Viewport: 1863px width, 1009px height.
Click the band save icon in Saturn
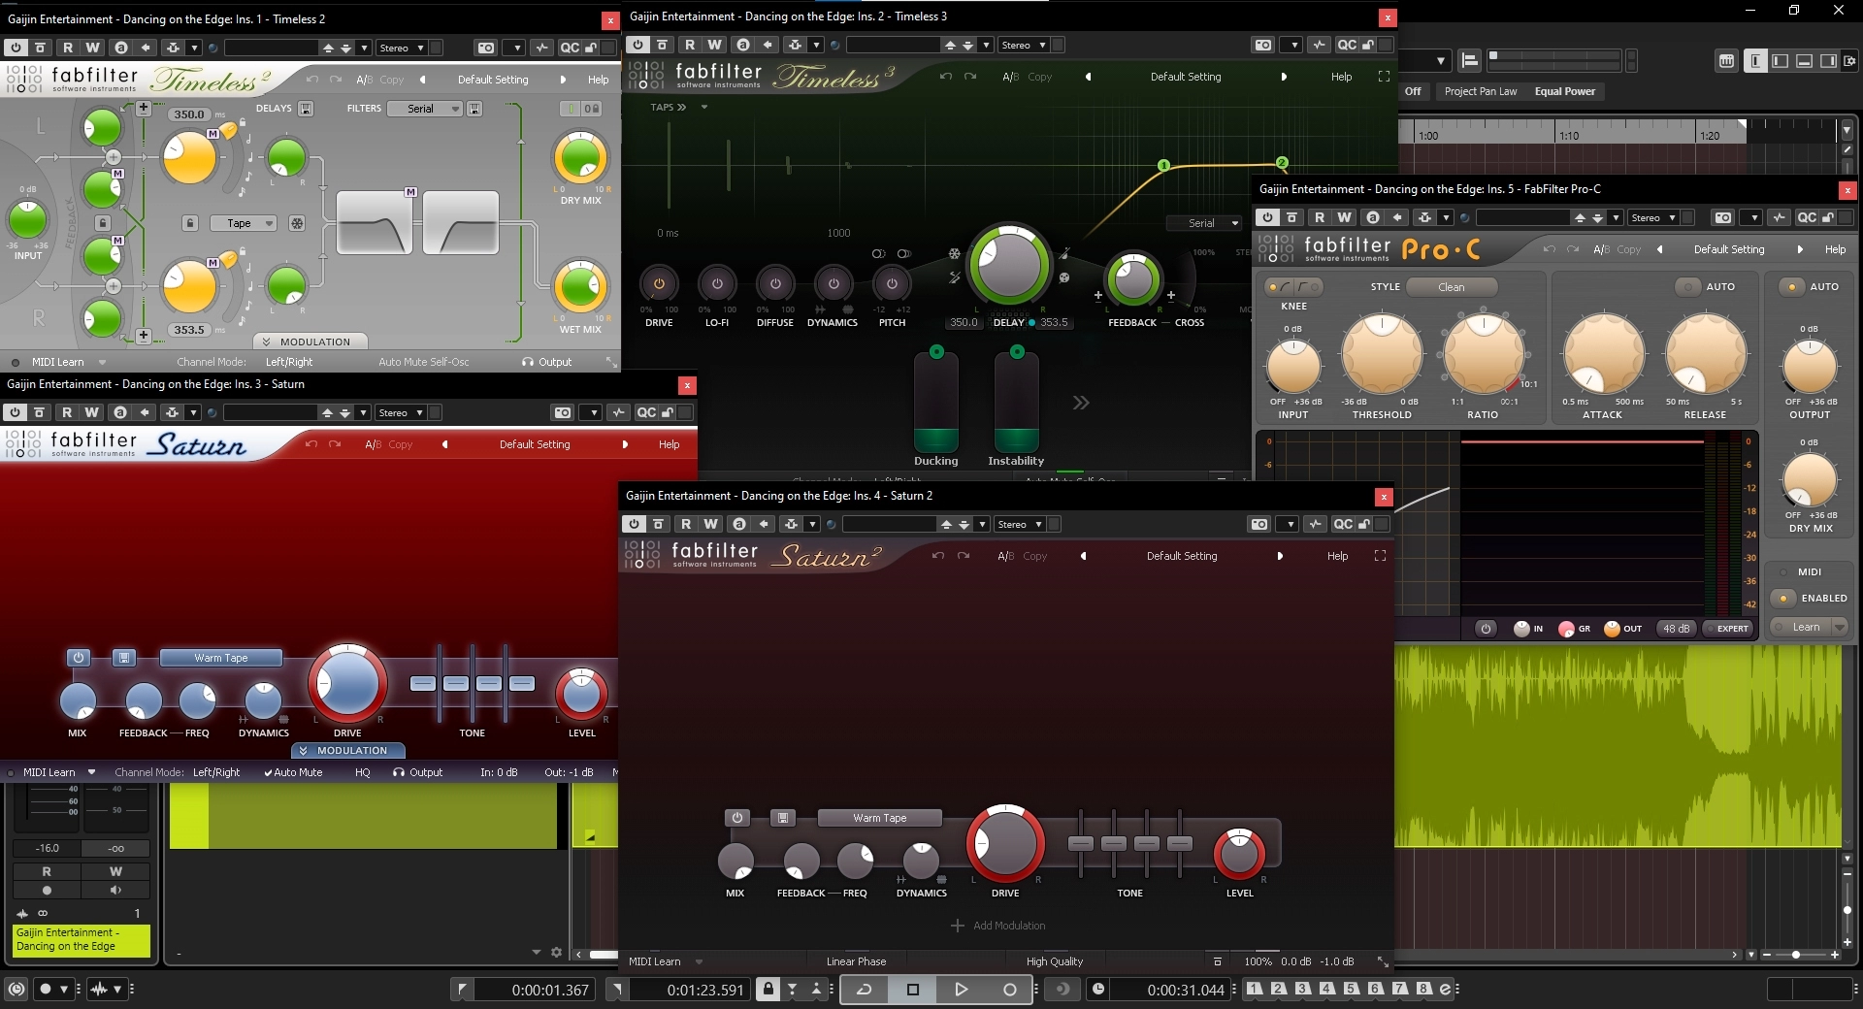point(124,658)
